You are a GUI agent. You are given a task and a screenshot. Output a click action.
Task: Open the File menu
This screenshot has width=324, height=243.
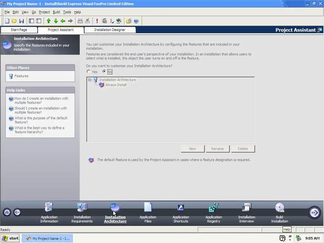(x=7, y=12)
